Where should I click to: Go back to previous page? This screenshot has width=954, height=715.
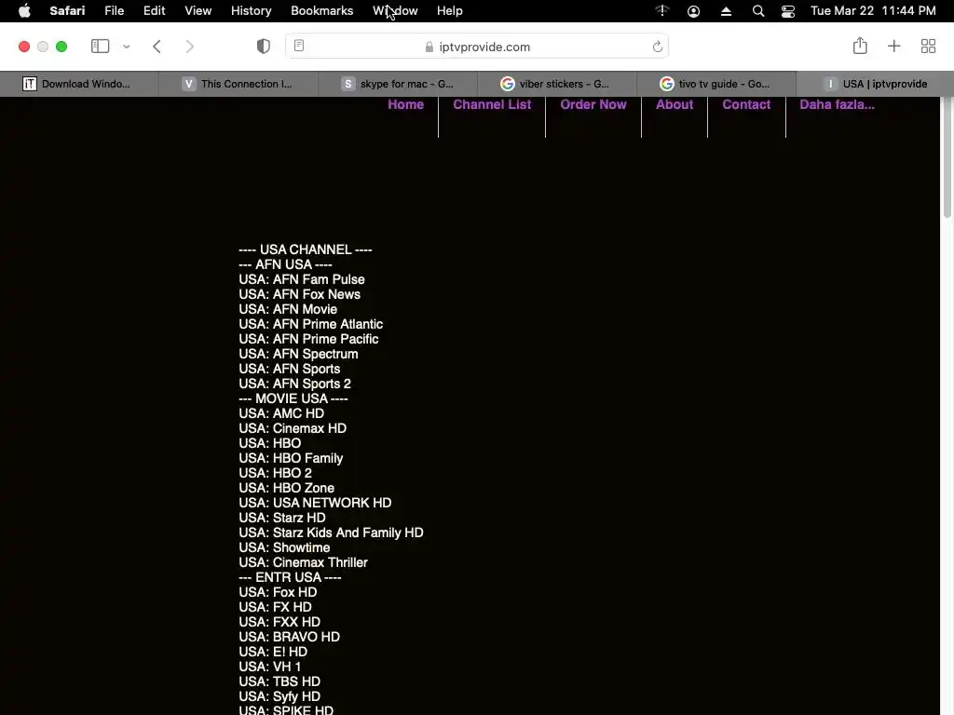[x=157, y=47]
